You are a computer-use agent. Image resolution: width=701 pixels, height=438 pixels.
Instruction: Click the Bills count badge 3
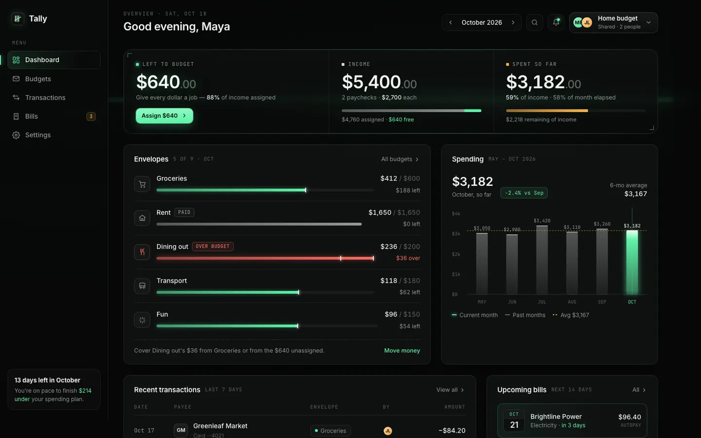pyautogui.click(x=91, y=116)
